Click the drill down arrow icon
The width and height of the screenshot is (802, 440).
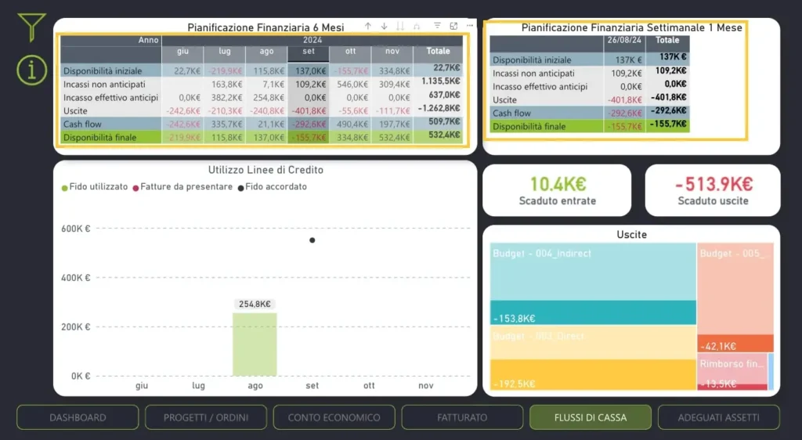[x=384, y=26]
